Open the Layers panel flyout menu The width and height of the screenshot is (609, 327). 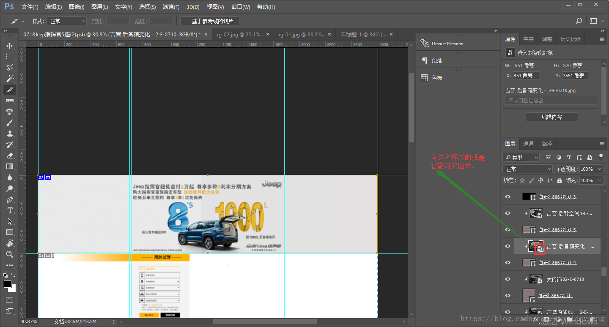pyautogui.click(x=602, y=144)
